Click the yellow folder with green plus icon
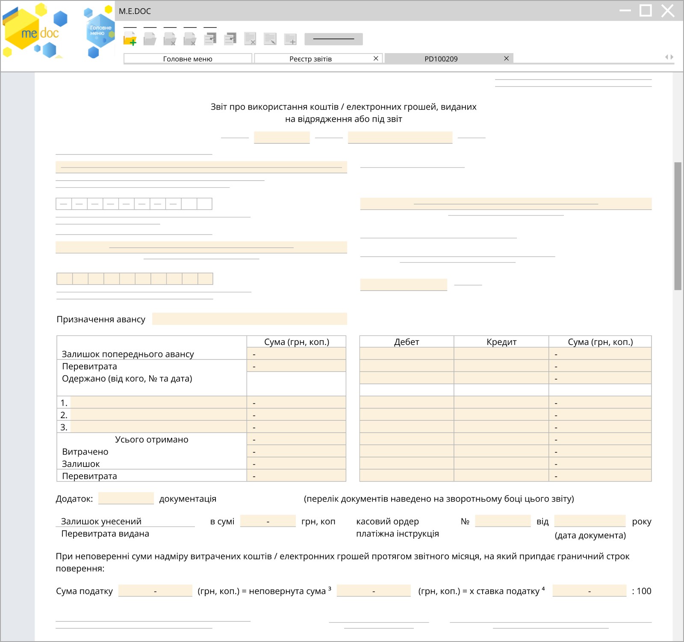The image size is (684, 642). (x=130, y=39)
